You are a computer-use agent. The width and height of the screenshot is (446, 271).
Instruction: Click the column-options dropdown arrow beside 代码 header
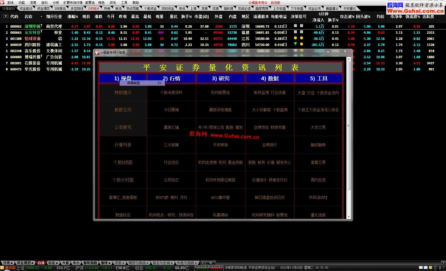pyautogui.click(x=6, y=16)
